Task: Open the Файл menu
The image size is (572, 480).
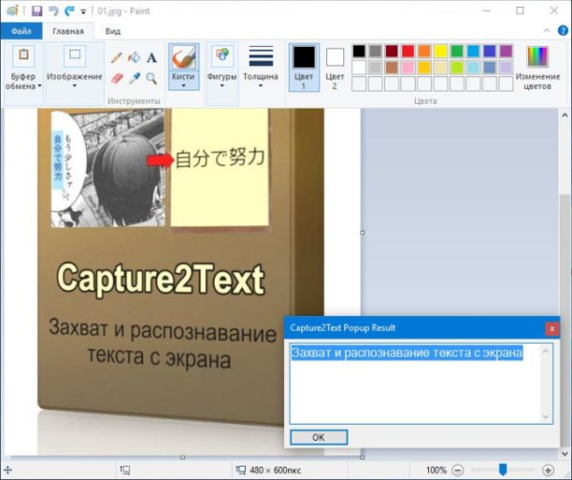Action: pos(21,31)
